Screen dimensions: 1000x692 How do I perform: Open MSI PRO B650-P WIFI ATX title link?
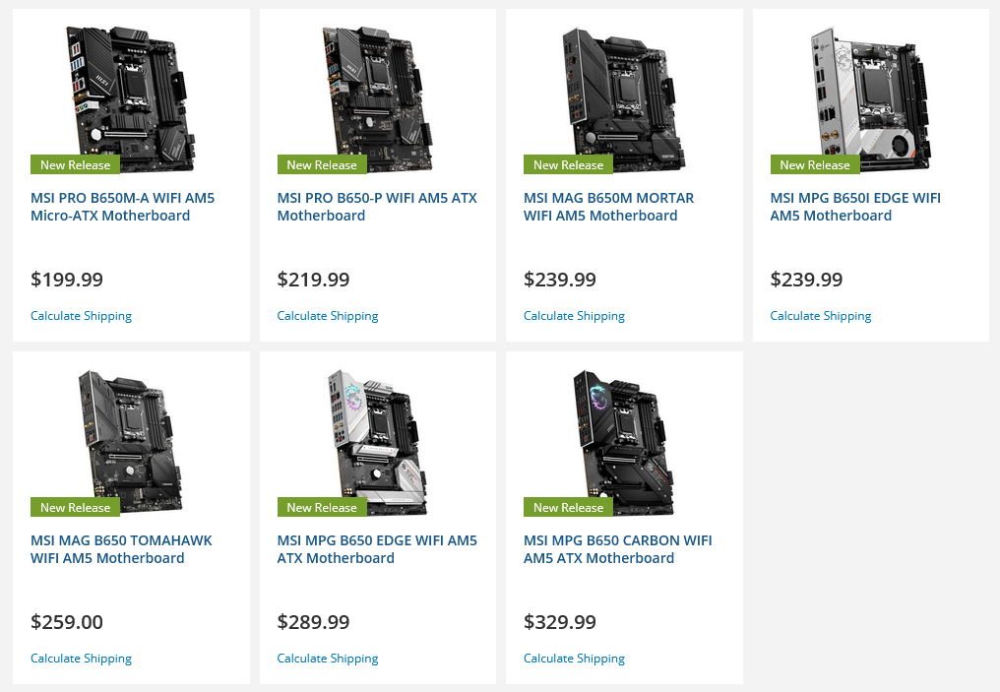[377, 207]
